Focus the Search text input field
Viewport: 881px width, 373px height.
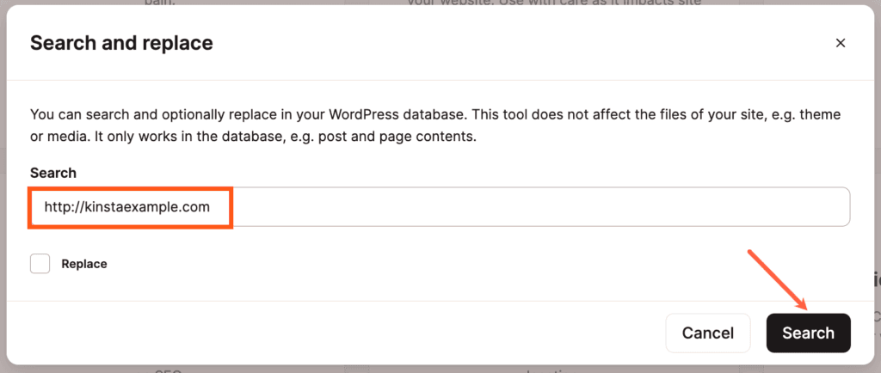[x=440, y=207]
